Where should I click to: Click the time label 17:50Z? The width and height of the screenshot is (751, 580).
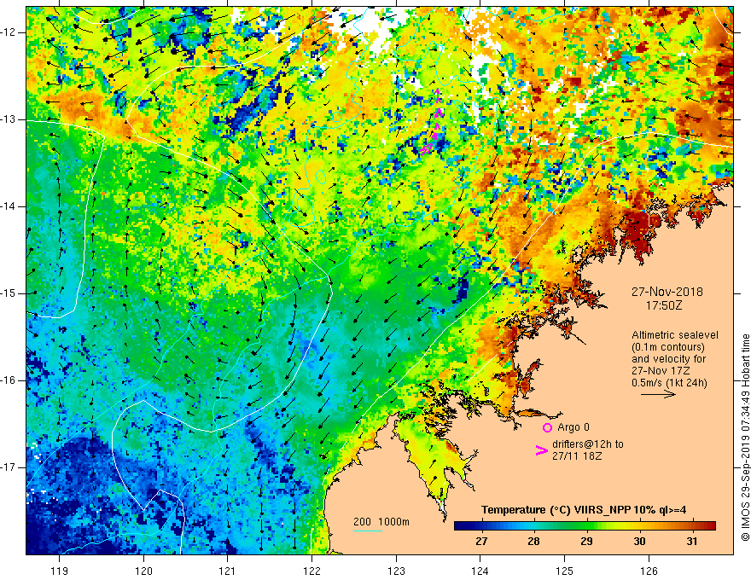tap(663, 304)
